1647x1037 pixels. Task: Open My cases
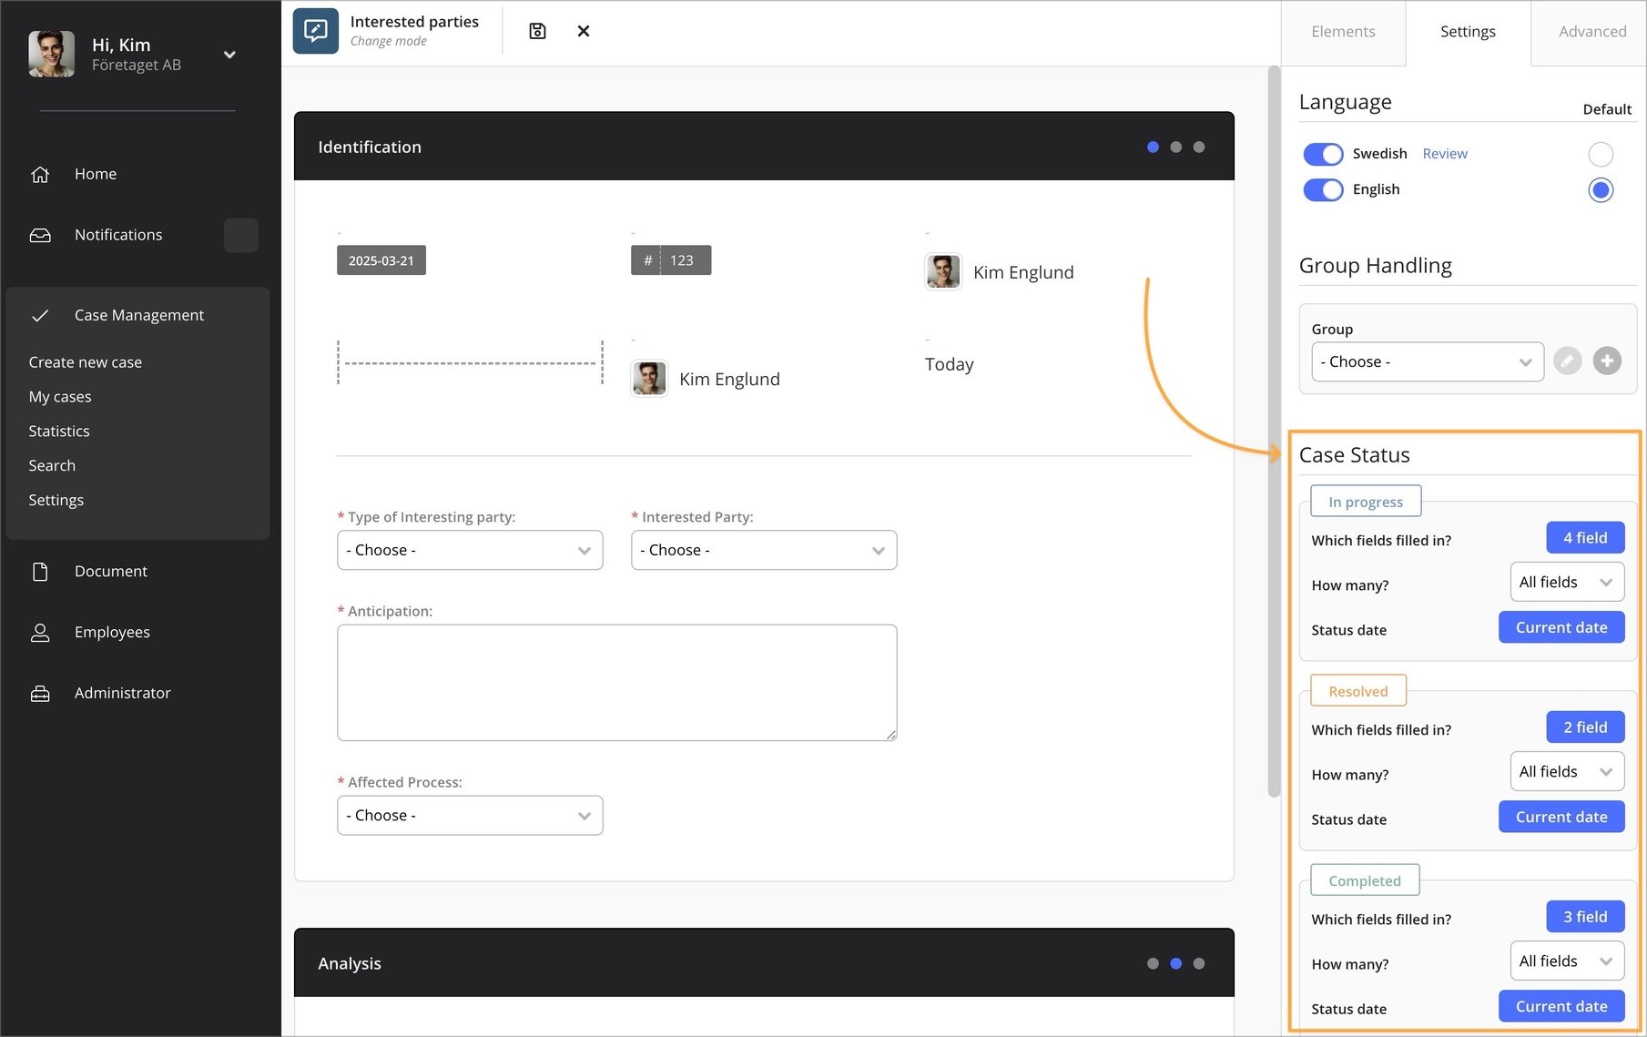60,397
